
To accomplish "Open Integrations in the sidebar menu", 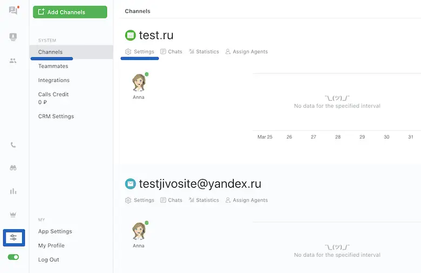I will [53, 80].
